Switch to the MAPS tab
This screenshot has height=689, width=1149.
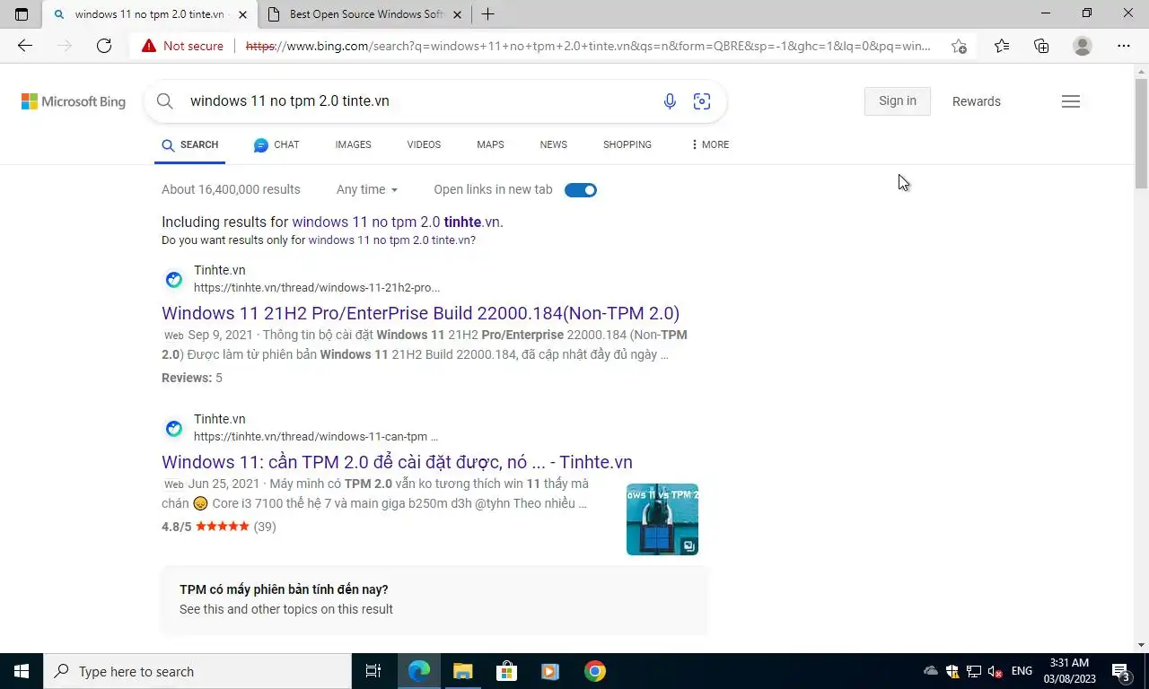490,144
